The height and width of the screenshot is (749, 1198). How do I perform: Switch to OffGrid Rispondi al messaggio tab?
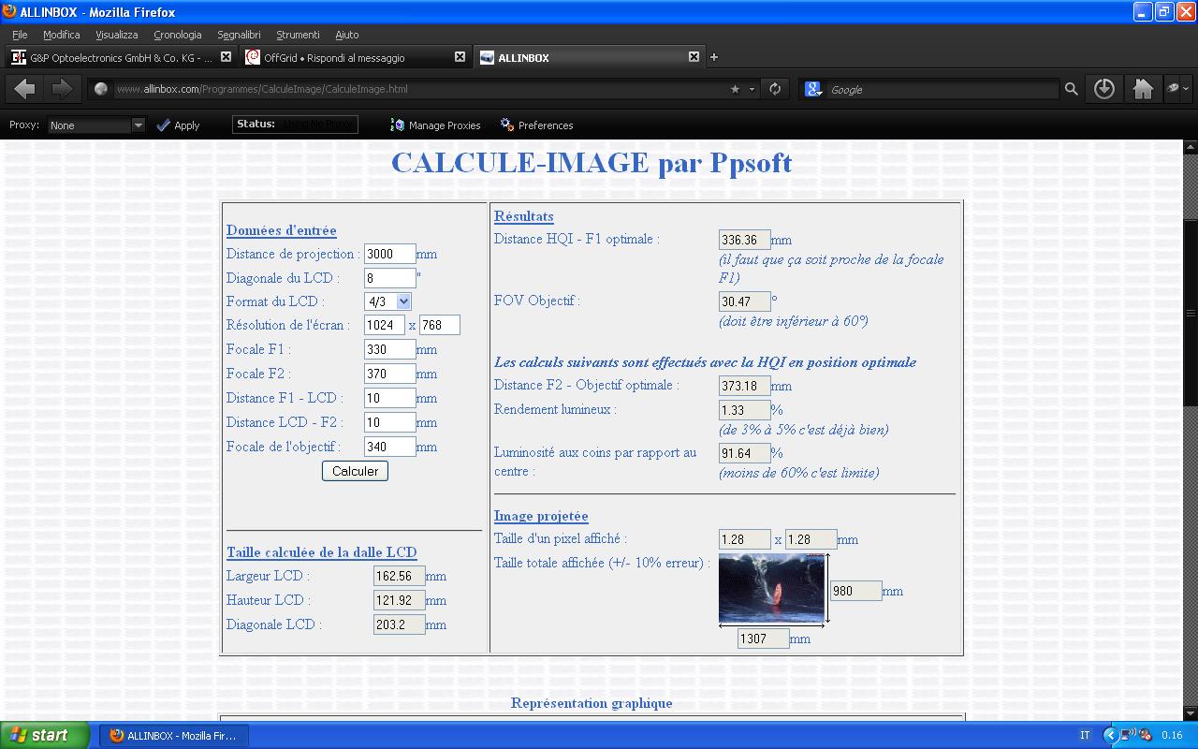tap(355, 57)
